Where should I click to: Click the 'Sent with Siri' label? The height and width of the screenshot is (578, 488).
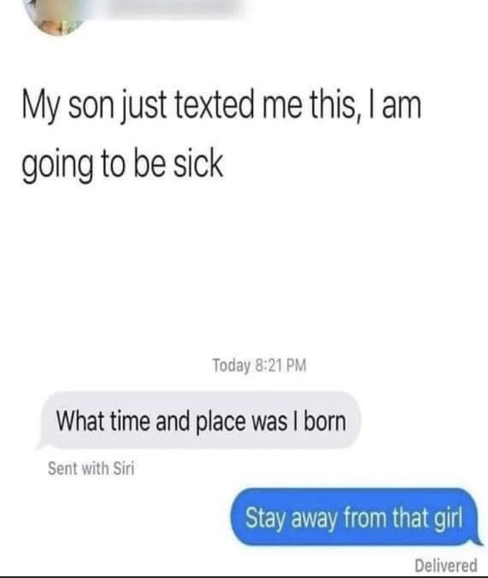[x=91, y=469]
